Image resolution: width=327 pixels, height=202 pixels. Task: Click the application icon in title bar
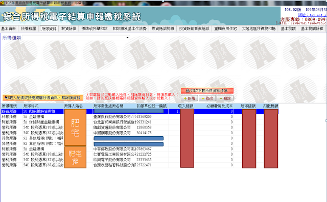point(2,3)
